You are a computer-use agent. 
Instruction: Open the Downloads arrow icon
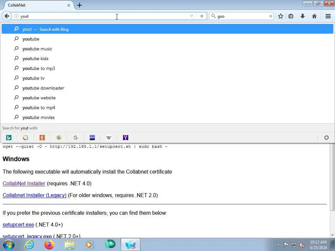(x=303, y=16)
